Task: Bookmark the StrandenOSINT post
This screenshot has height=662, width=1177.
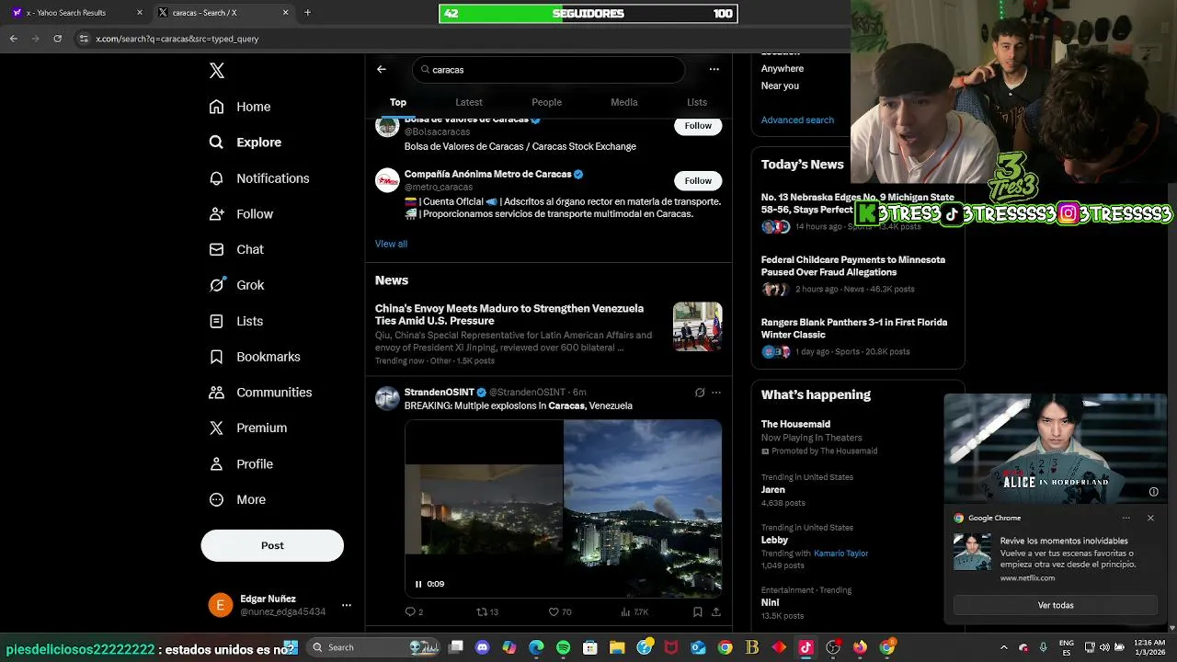Action: pos(698,611)
